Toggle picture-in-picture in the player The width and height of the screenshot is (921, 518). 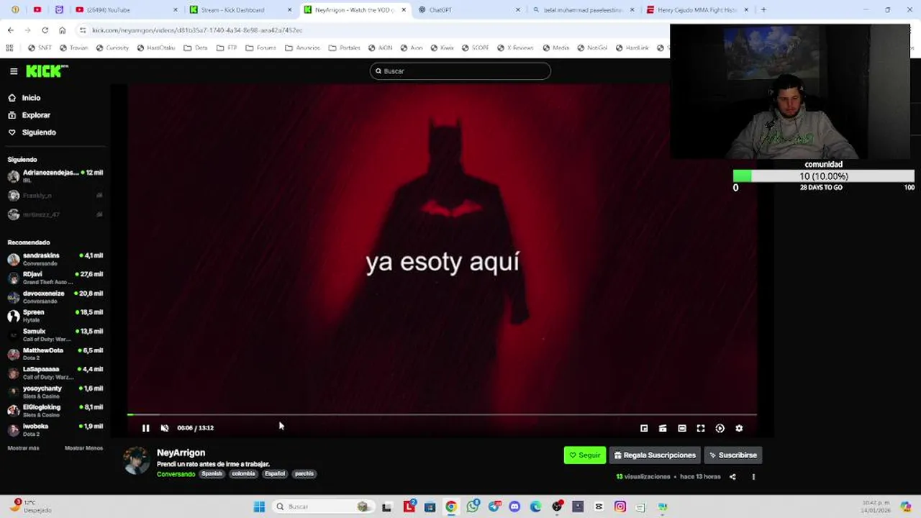click(x=644, y=428)
